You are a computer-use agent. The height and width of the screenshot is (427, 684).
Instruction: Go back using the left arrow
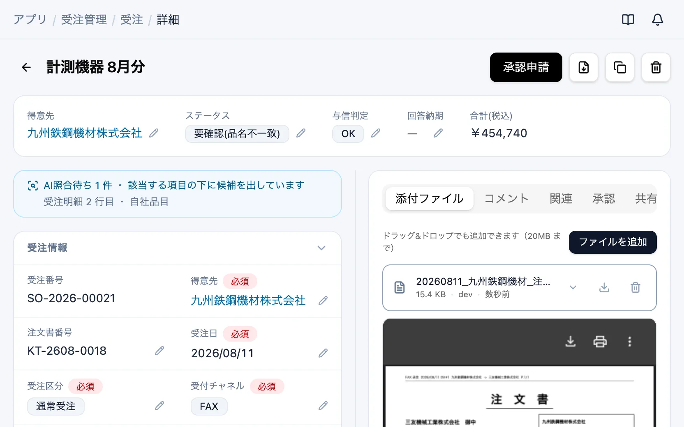tap(26, 67)
